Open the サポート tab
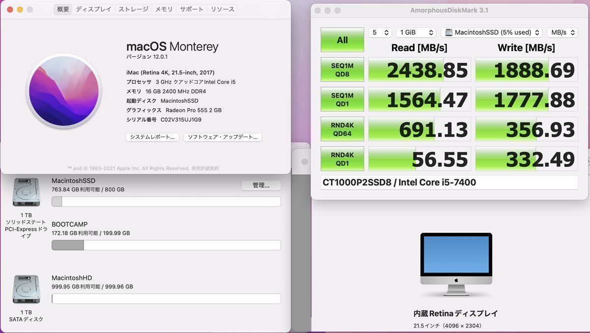 (x=192, y=9)
